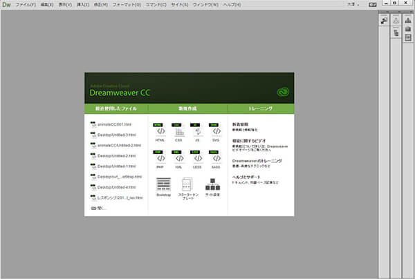
Task: Create a new JS file
Action: pyautogui.click(x=197, y=132)
